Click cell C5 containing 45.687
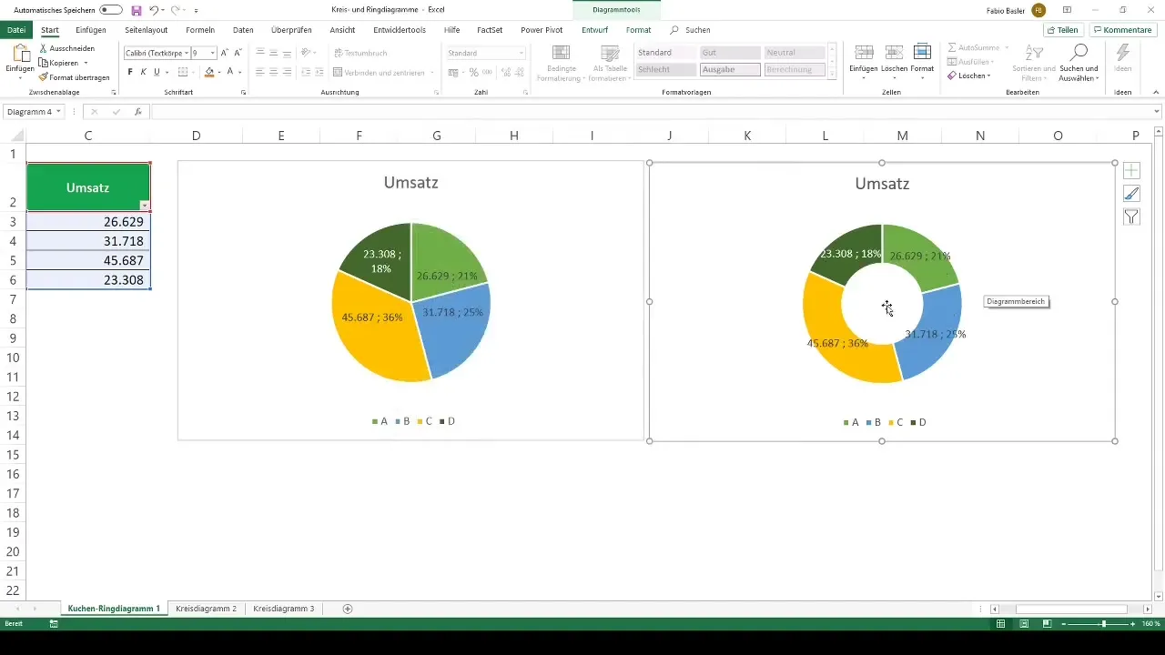This screenshot has width=1165, height=655. click(x=88, y=260)
